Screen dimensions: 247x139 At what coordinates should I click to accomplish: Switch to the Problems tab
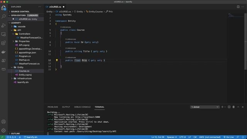(x=52, y=107)
